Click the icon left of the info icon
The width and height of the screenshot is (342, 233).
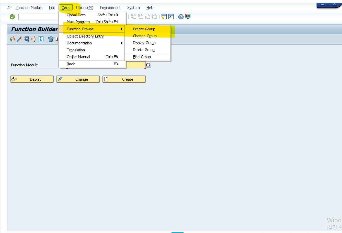(34, 39)
